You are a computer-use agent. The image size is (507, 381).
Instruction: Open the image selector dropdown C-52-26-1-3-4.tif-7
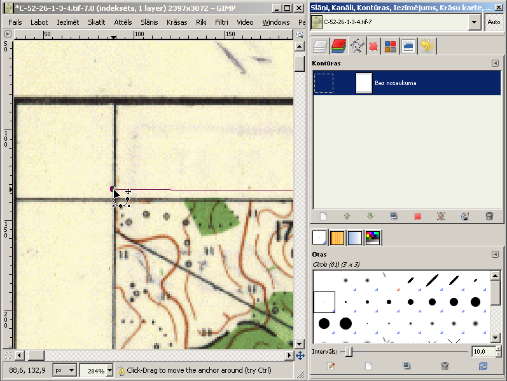pyautogui.click(x=474, y=22)
